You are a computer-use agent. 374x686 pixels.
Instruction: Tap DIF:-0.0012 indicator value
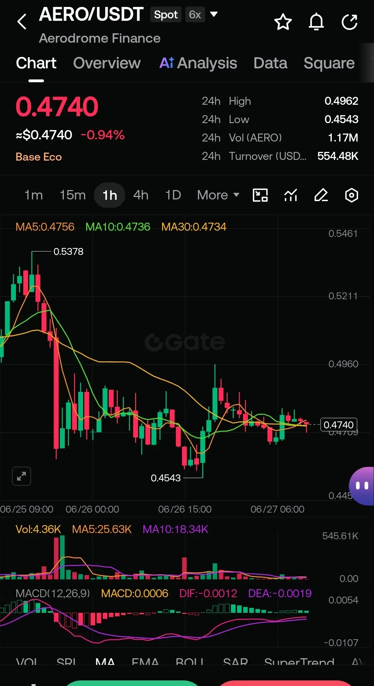click(208, 593)
